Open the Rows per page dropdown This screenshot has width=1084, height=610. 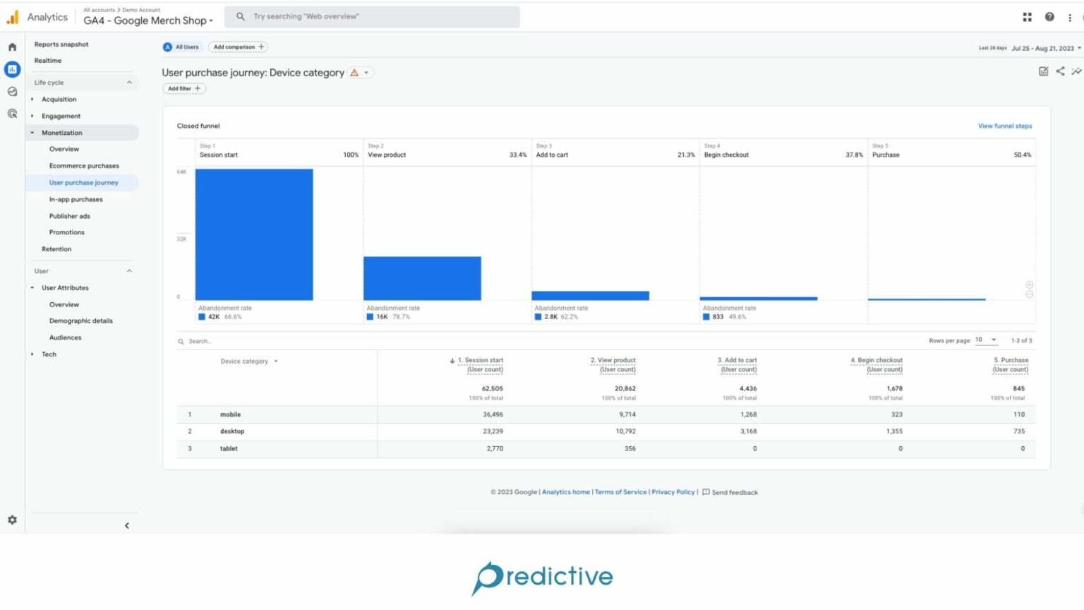[x=986, y=340]
